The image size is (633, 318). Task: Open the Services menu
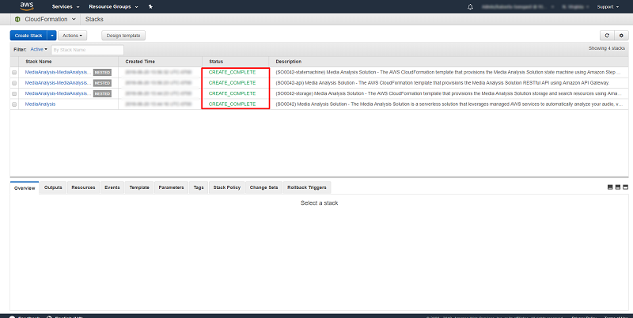(66, 6)
